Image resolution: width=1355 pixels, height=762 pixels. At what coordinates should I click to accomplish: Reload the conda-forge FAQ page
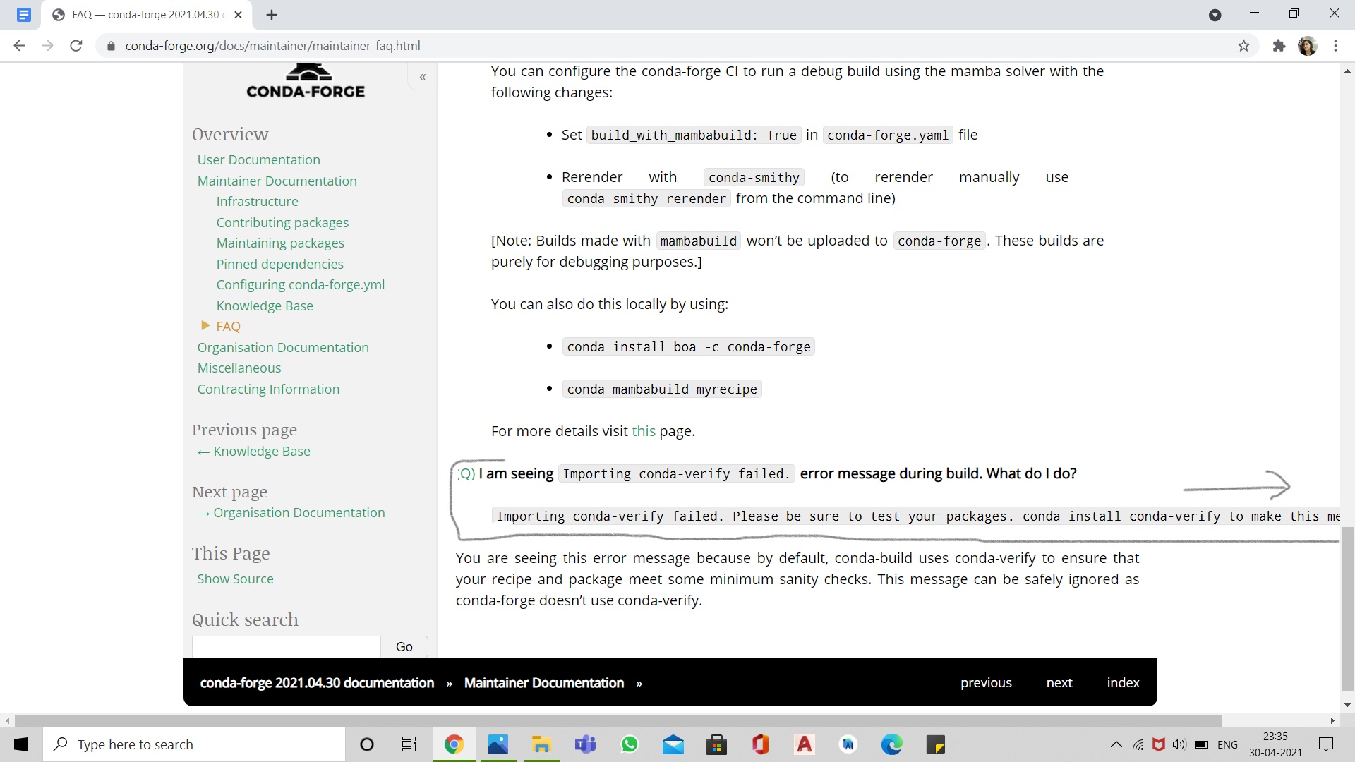tap(76, 46)
